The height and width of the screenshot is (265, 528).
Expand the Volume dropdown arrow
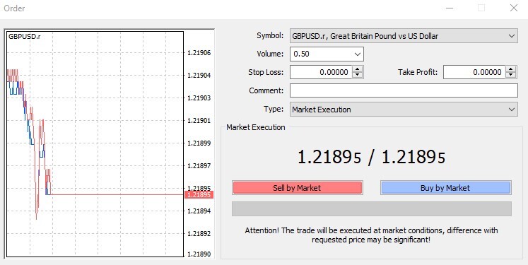click(357, 54)
